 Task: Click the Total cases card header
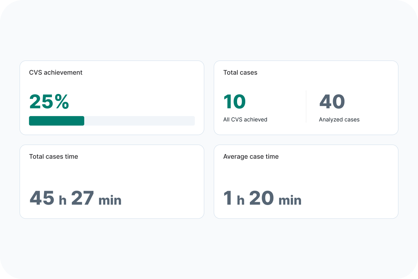(x=240, y=72)
